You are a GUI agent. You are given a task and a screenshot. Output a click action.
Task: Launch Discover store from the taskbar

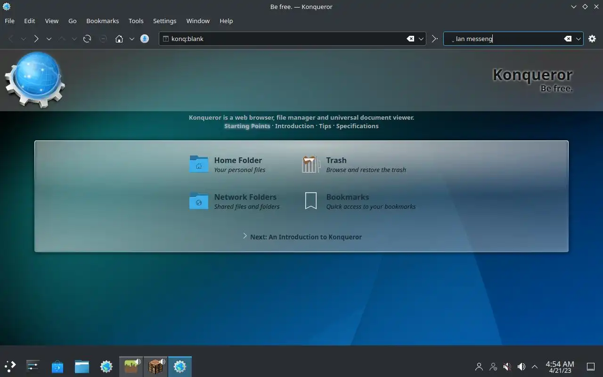57,366
